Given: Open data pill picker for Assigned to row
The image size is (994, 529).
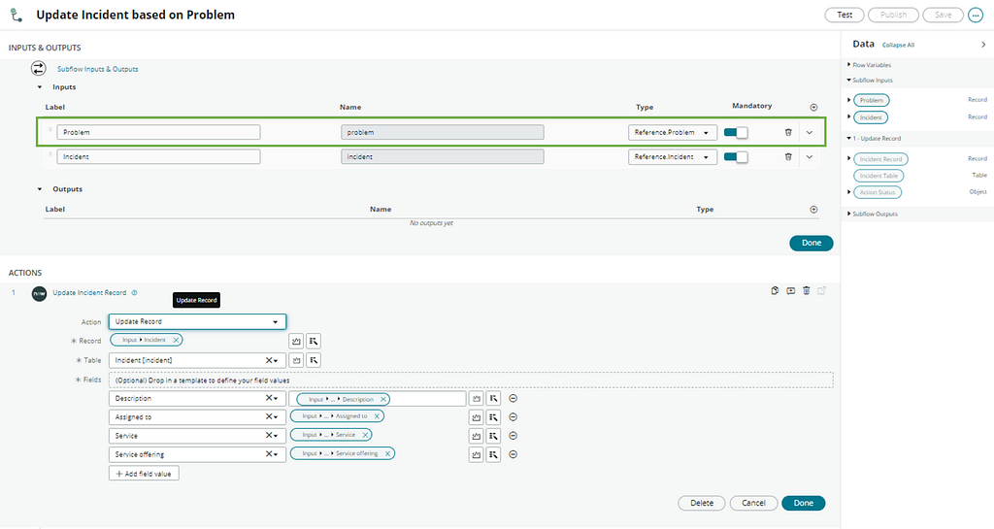Looking at the screenshot, I should [493, 416].
